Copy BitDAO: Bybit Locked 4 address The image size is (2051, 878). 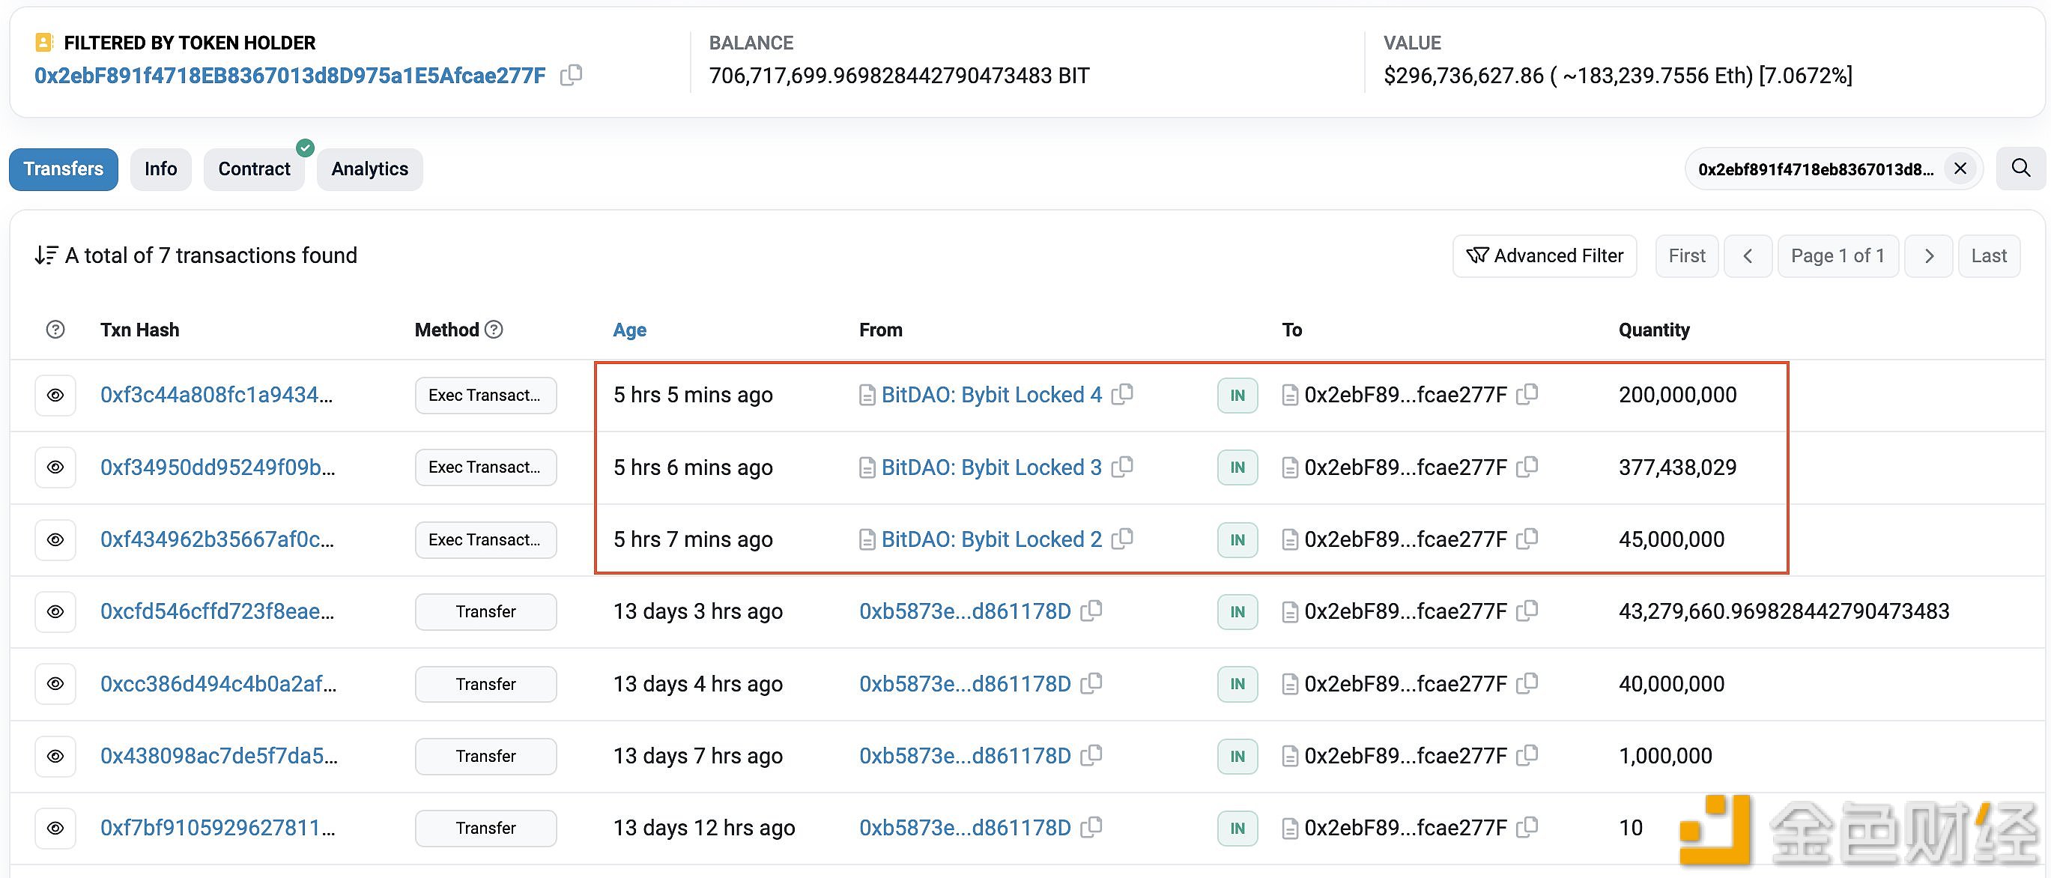pyautogui.click(x=1123, y=394)
